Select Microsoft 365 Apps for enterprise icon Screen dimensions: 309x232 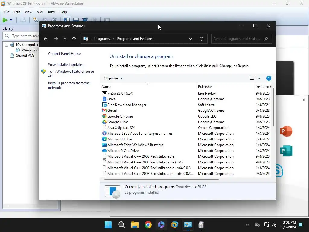[x=104, y=133]
